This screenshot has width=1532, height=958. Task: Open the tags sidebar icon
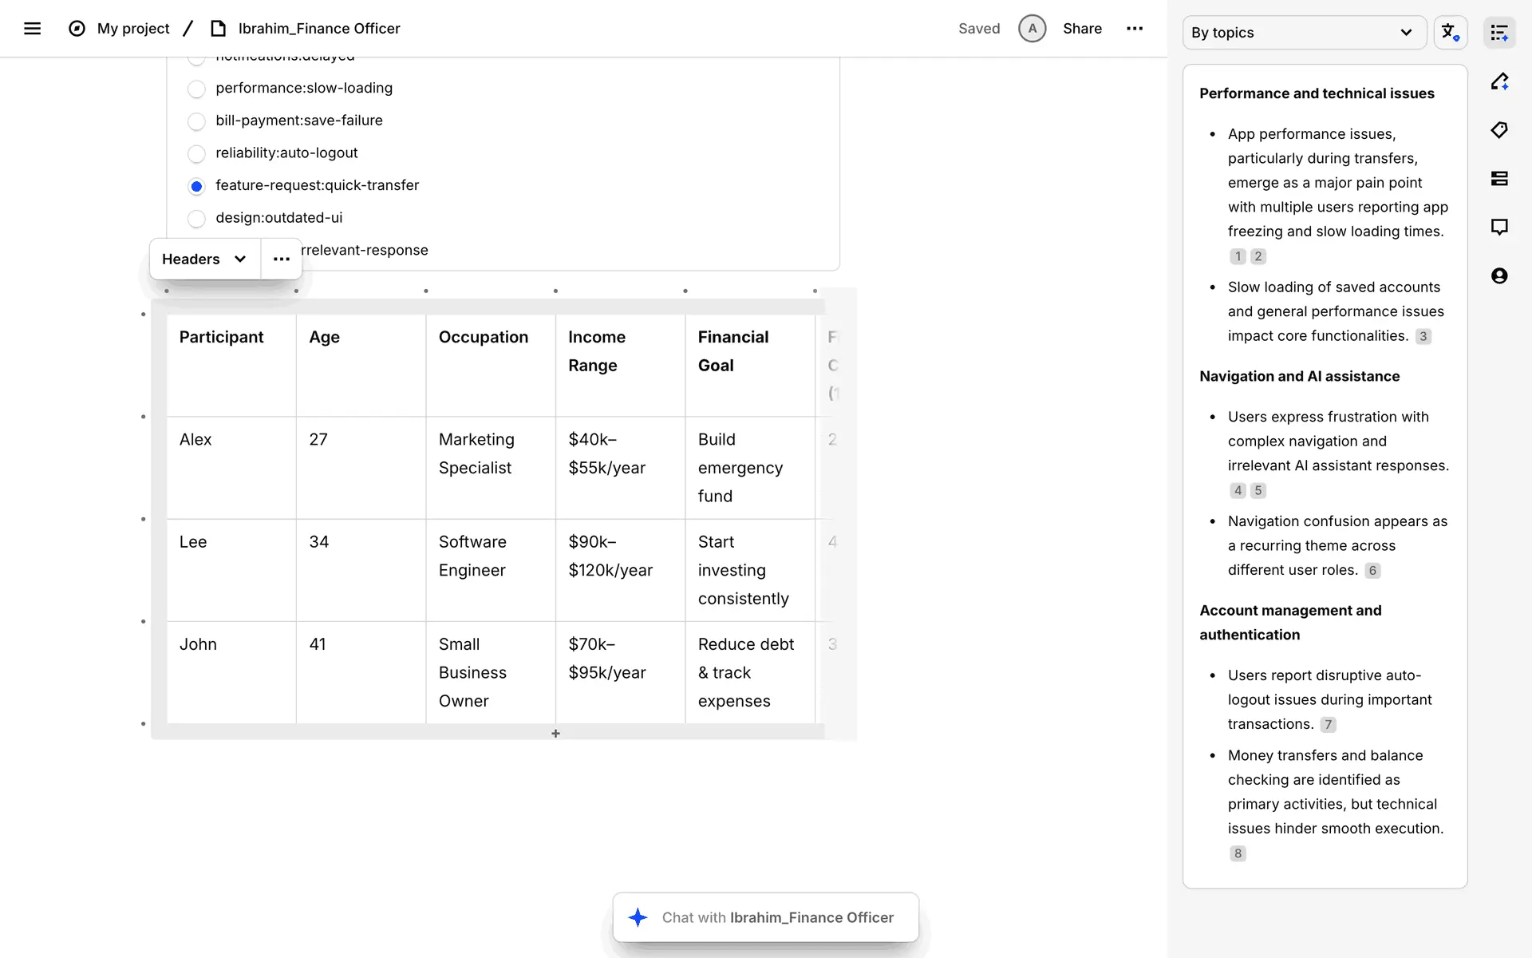(1499, 130)
